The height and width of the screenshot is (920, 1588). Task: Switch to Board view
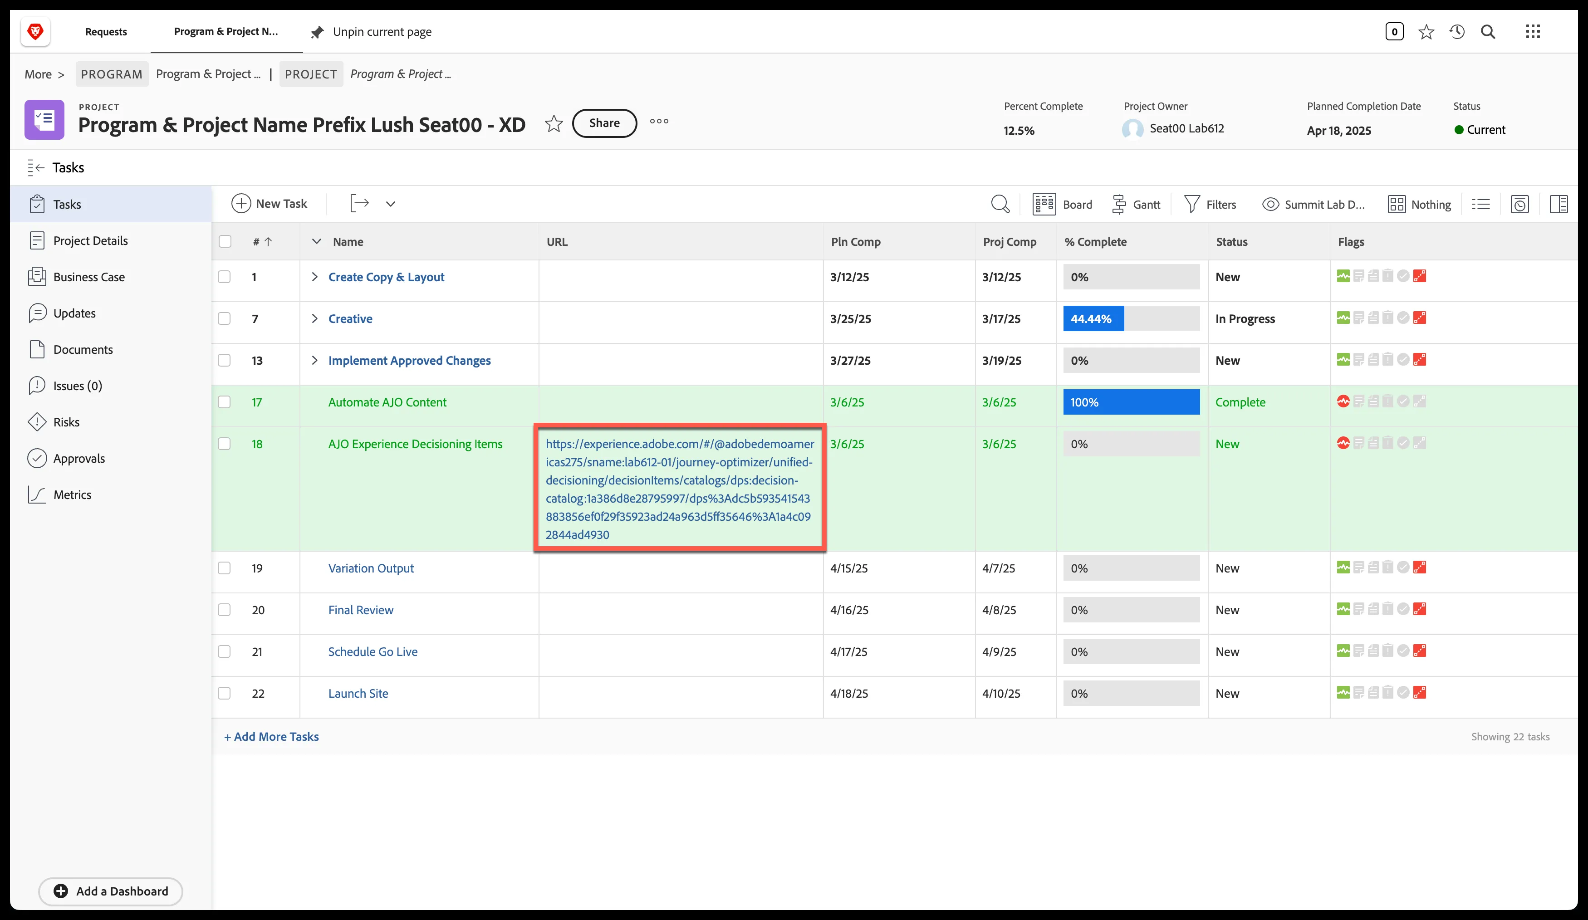point(1063,204)
